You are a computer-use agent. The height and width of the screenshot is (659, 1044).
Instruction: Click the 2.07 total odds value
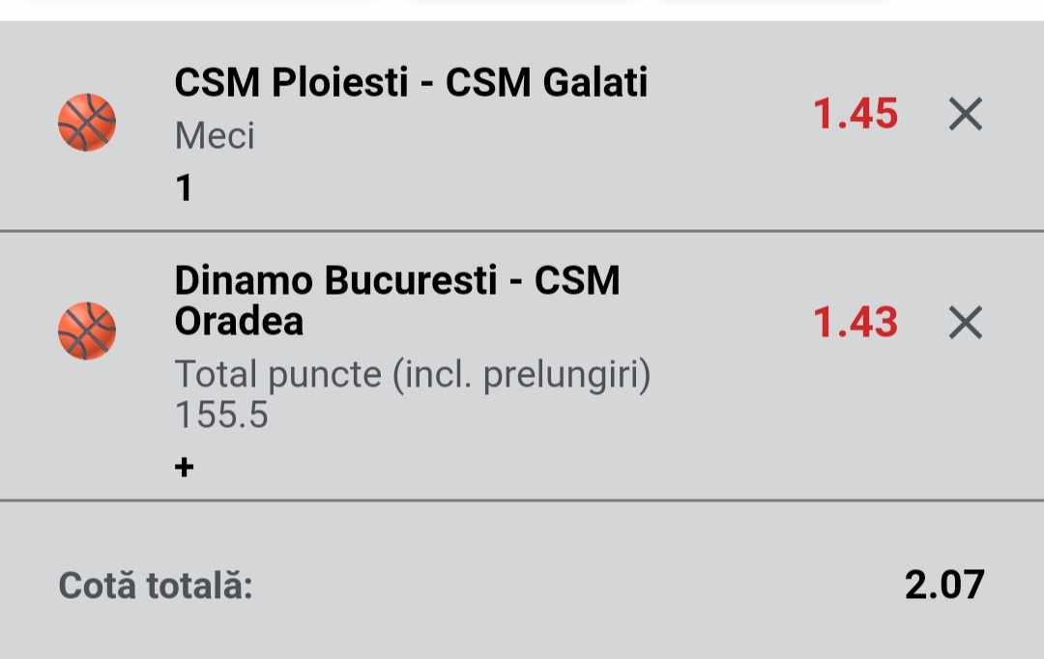944,585
